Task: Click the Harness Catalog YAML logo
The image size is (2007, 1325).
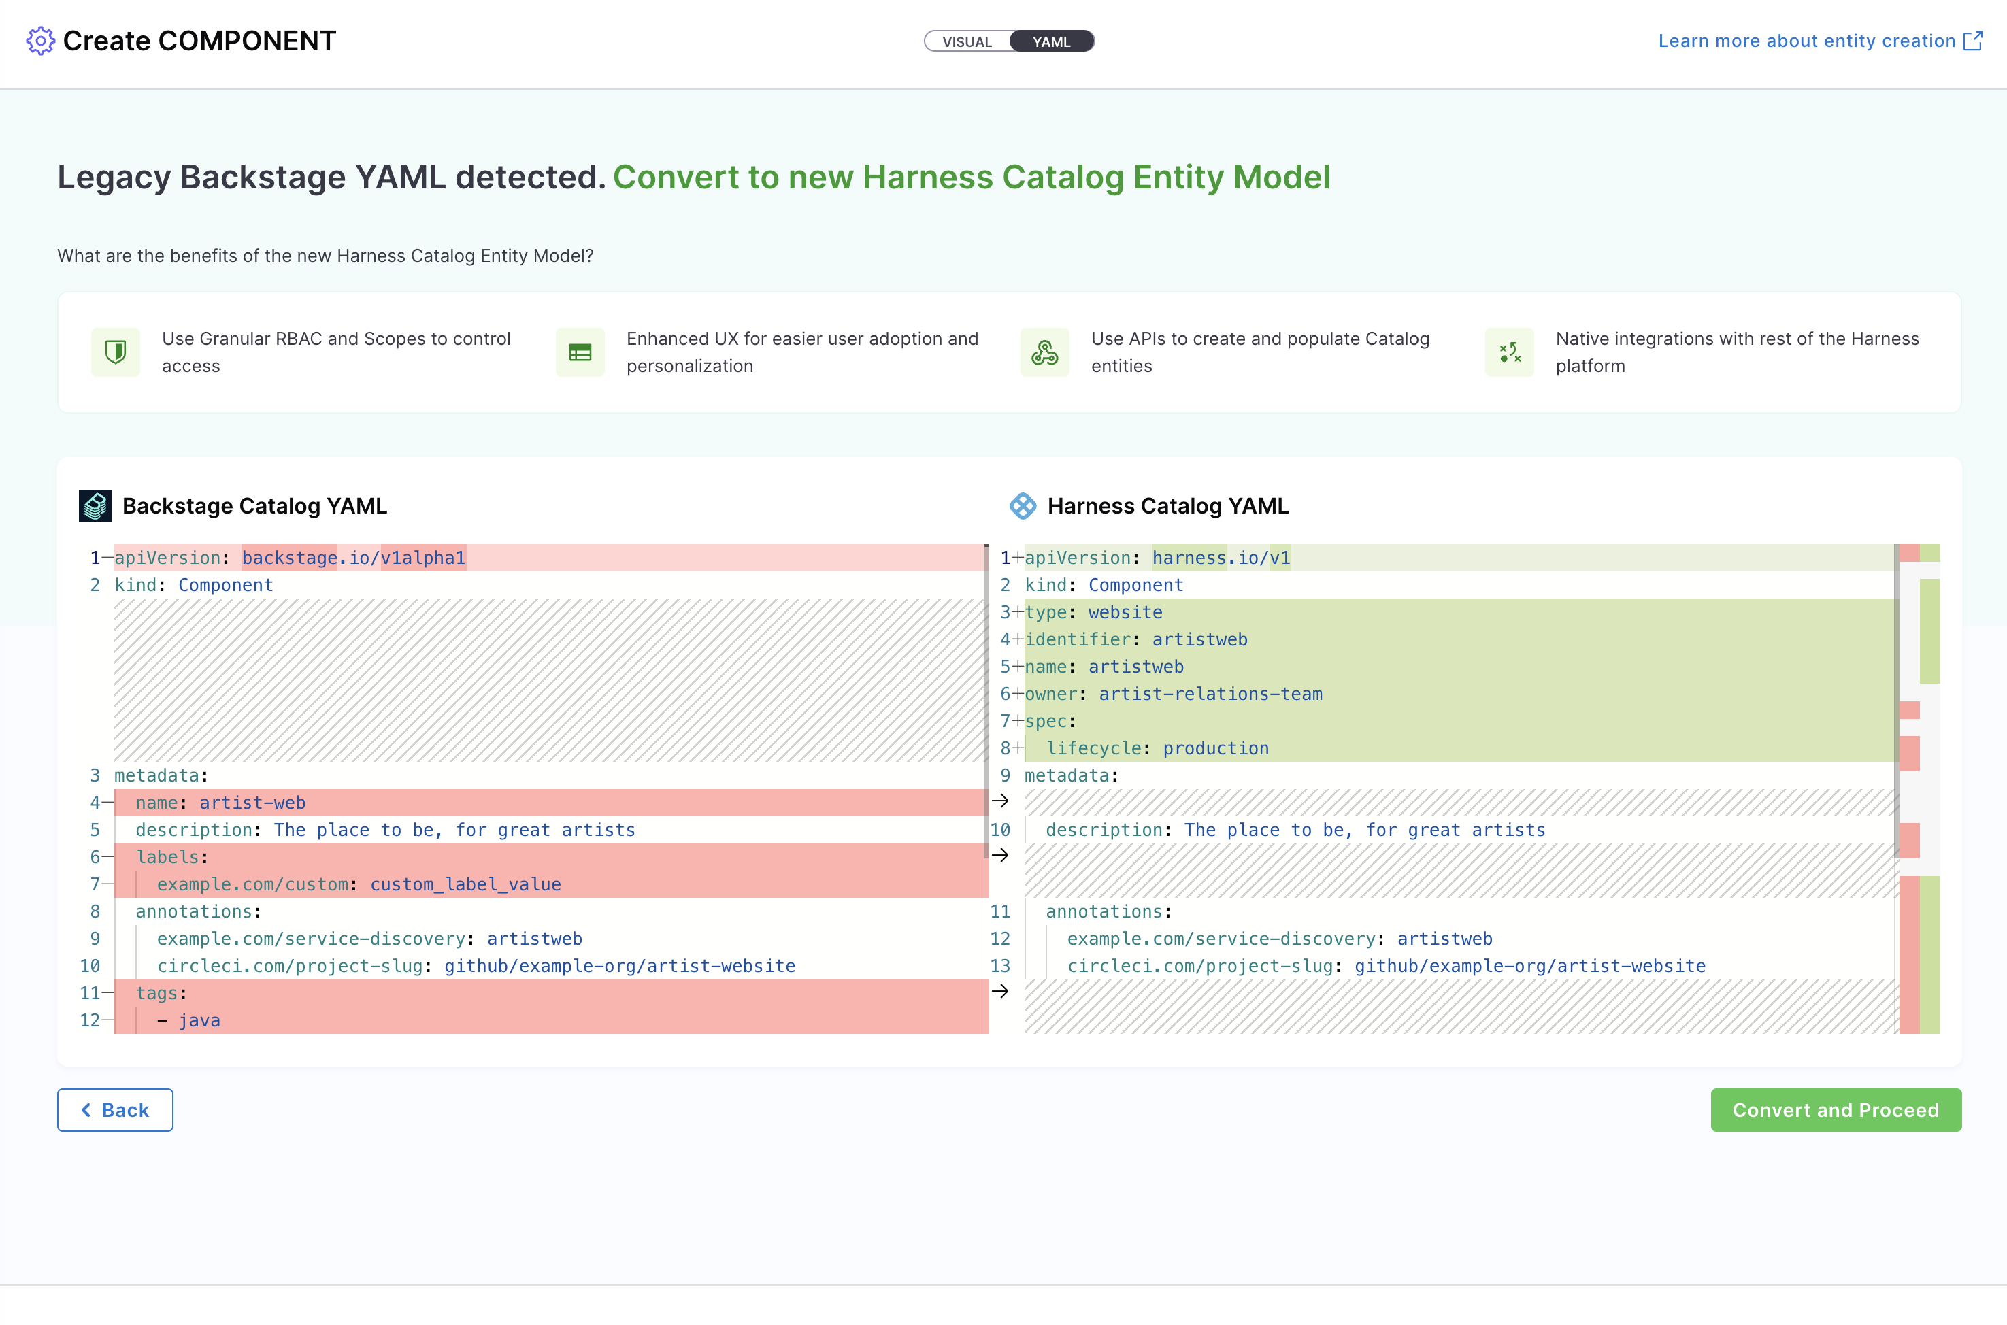Action: [1023, 505]
